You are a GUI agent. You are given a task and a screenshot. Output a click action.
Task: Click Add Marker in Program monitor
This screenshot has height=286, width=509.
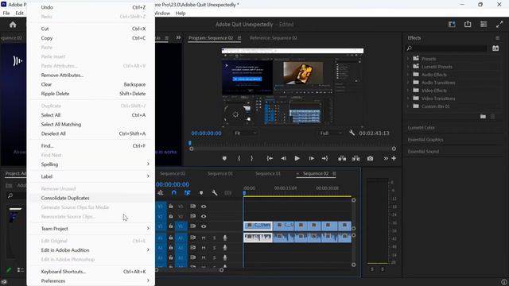(224, 159)
